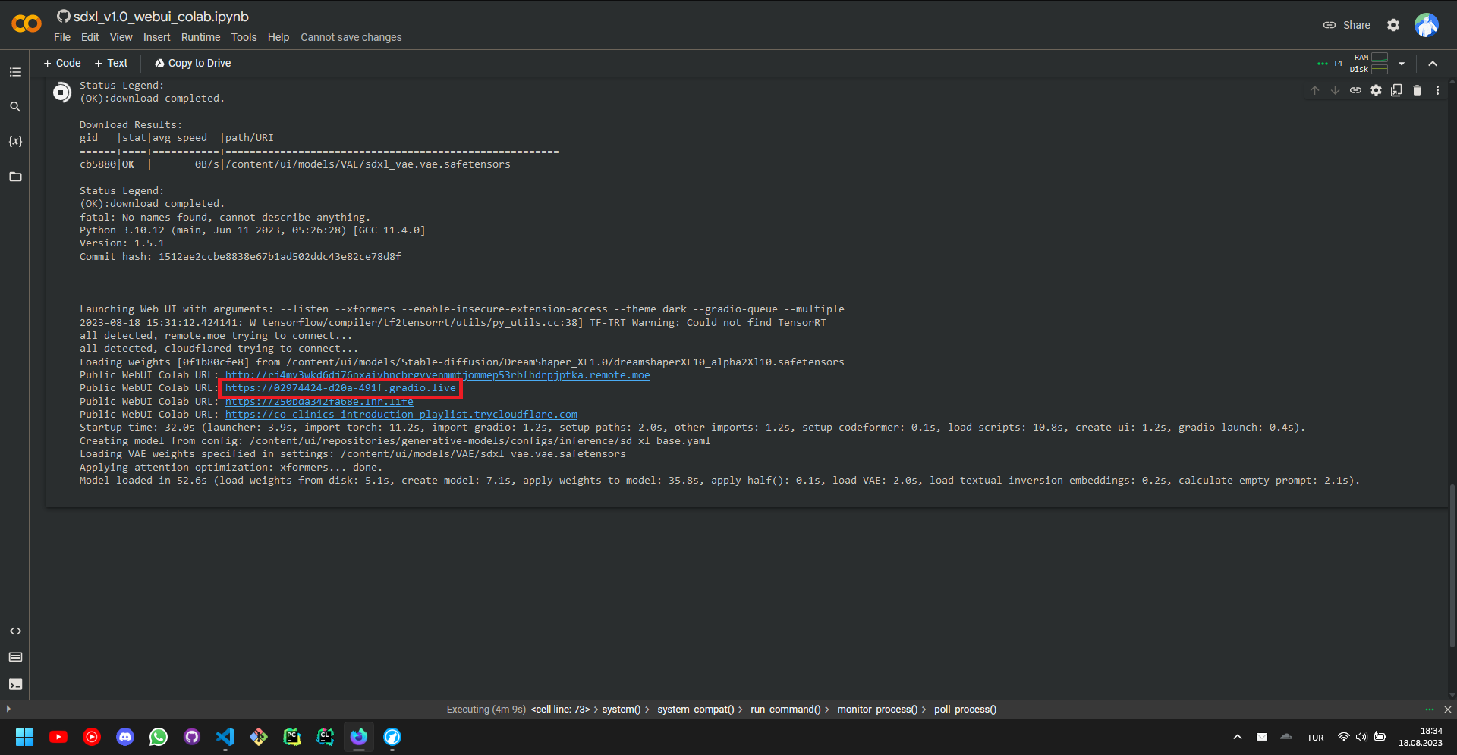Click notebook title sdxl_v1.0_webui_colab.ipynb

tap(161, 17)
